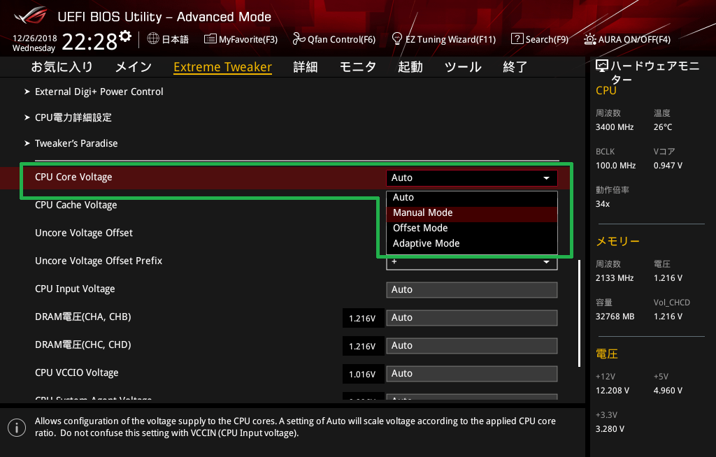
Task: Select CPU VCCIO Voltage label
Action: click(x=77, y=373)
